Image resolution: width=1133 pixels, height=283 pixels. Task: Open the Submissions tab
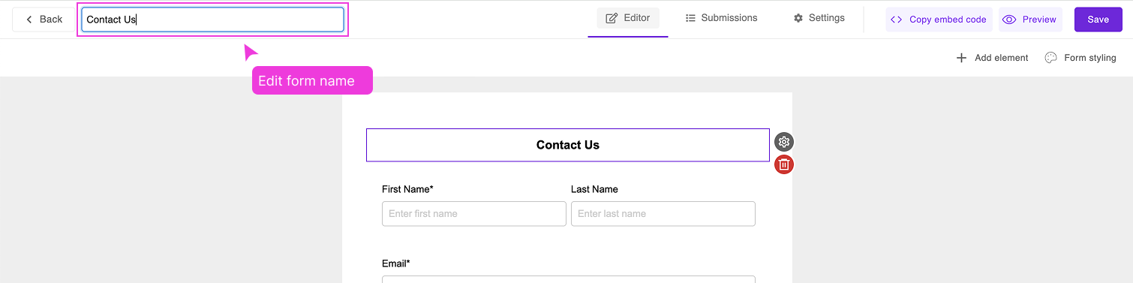click(x=722, y=18)
